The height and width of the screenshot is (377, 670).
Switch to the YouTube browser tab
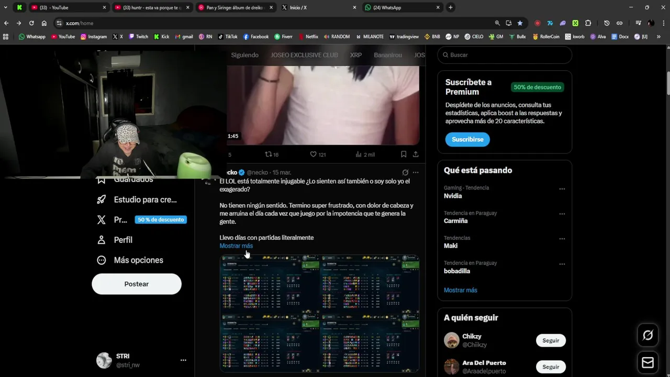(x=69, y=7)
